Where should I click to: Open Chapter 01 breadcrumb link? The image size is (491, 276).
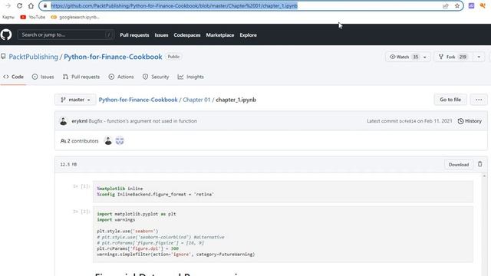coord(196,100)
